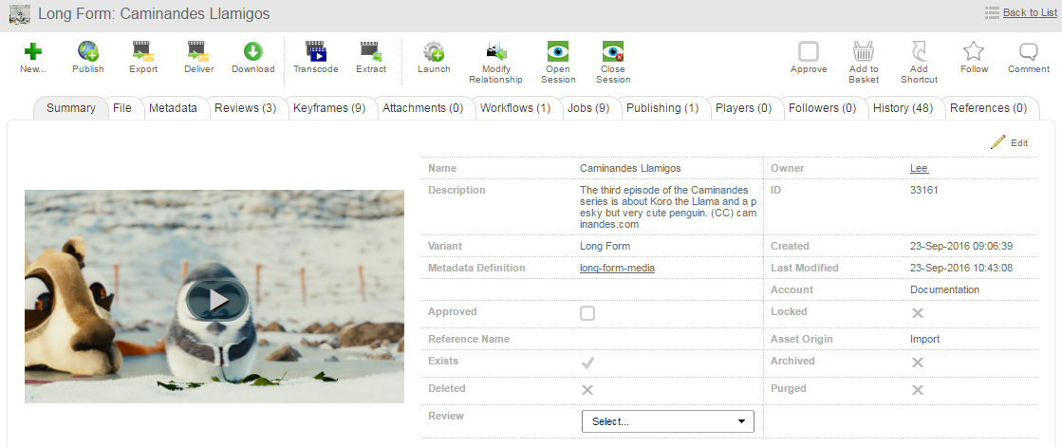Download the asset using the green arrow icon

pyautogui.click(x=252, y=51)
